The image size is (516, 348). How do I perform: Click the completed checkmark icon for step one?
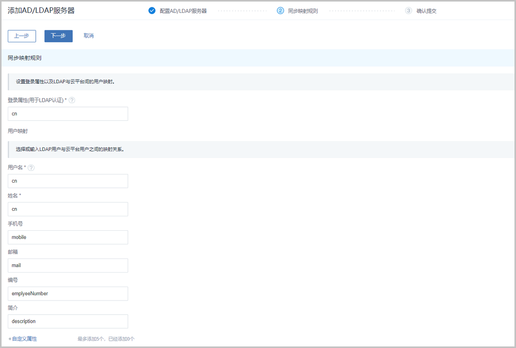coord(152,10)
